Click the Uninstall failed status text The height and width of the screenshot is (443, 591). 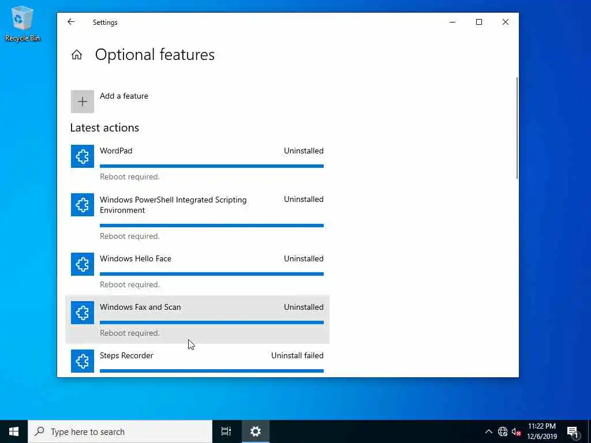tap(297, 355)
